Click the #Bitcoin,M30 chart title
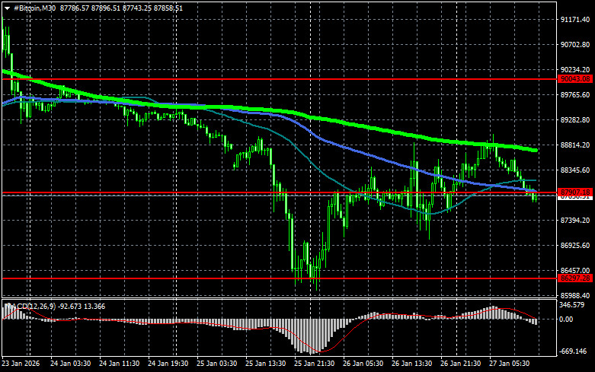The image size is (595, 372). coord(34,8)
